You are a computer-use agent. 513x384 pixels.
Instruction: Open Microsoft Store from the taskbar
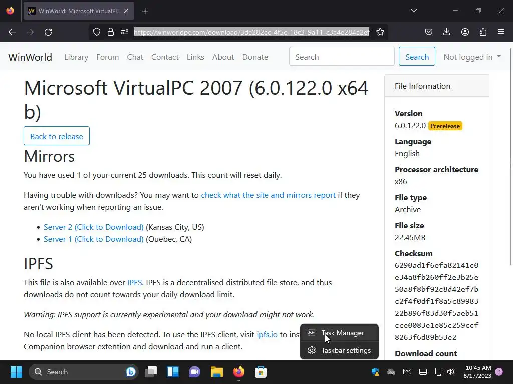[x=261, y=372]
